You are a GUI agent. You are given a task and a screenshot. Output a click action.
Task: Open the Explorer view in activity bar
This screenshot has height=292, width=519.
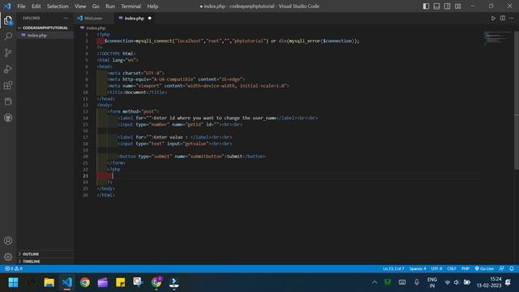point(8,20)
